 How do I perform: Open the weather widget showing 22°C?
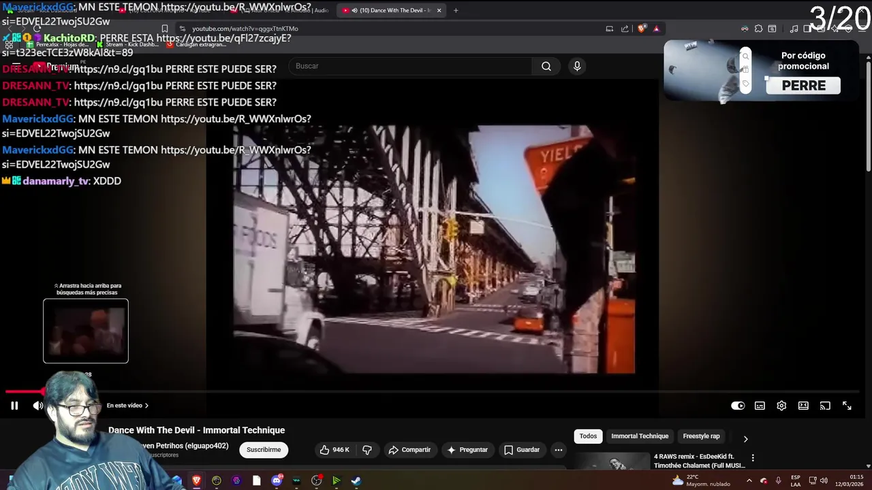701,480
